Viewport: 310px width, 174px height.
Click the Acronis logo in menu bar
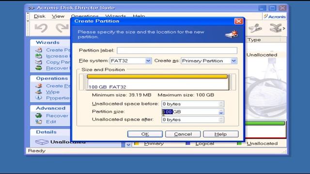(x=275, y=16)
